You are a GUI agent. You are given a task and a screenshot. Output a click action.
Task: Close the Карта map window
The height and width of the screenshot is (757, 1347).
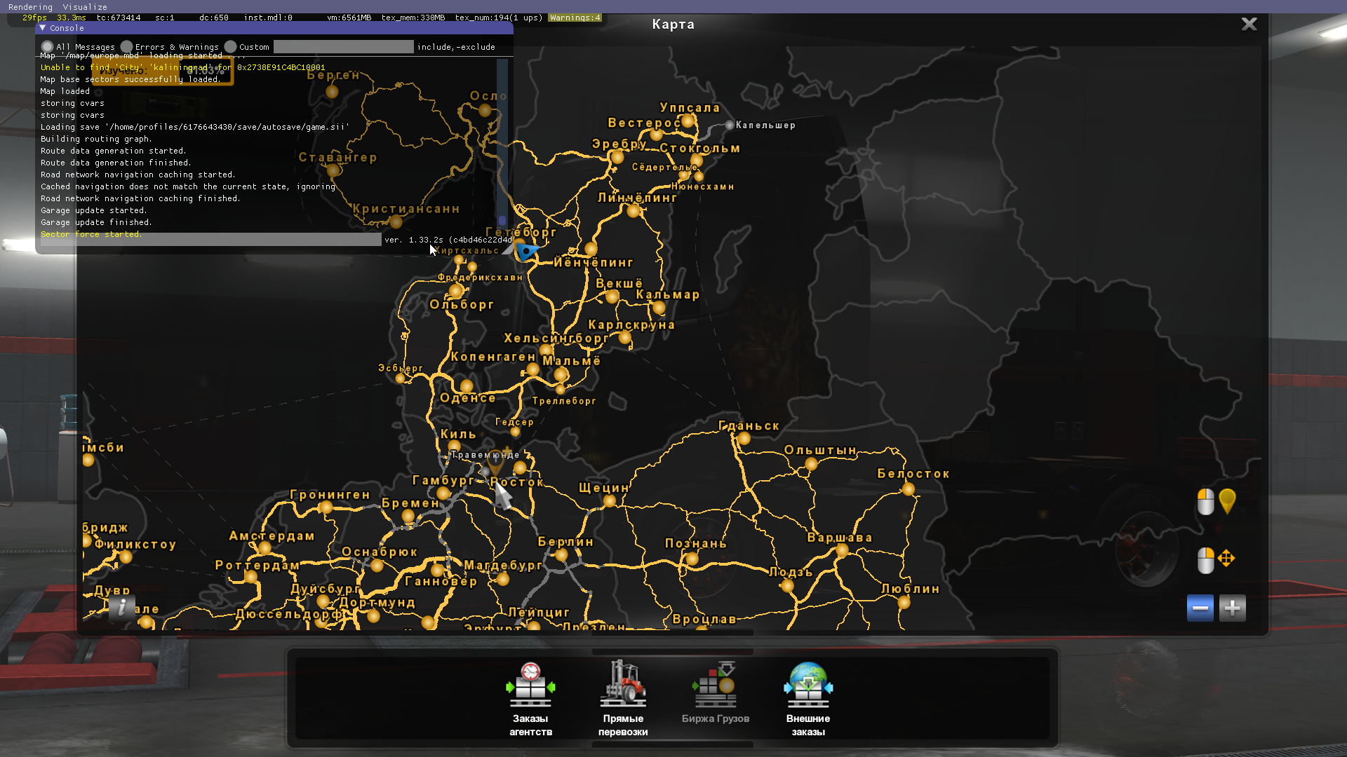click(x=1249, y=25)
